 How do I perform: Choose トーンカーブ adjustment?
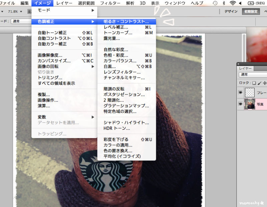126,33
